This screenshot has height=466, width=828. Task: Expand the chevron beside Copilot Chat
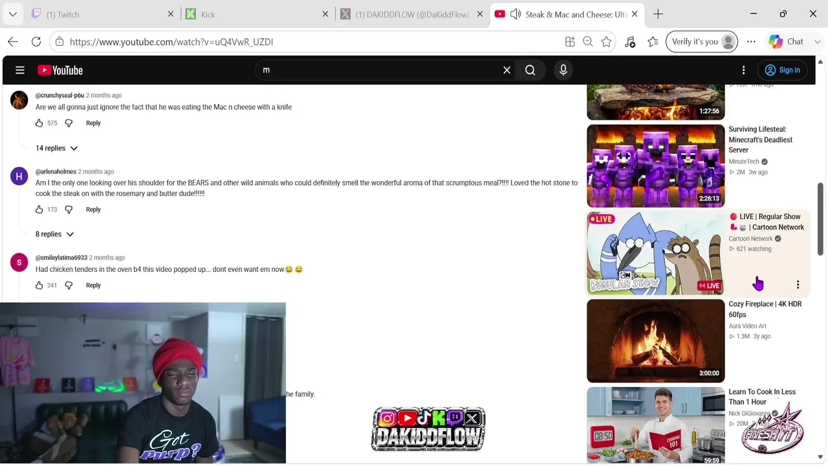pyautogui.click(x=818, y=41)
